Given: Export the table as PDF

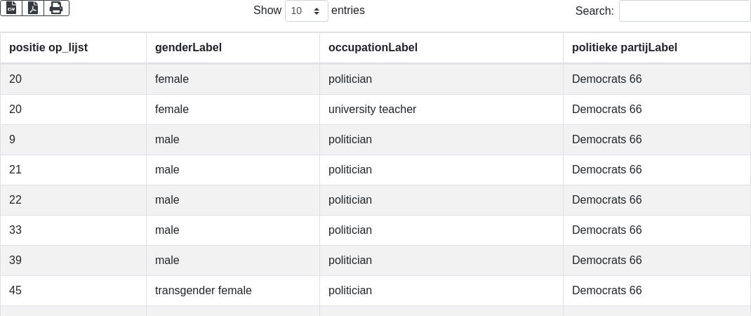Looking at the screenshot, I should [x=33, y=8].
